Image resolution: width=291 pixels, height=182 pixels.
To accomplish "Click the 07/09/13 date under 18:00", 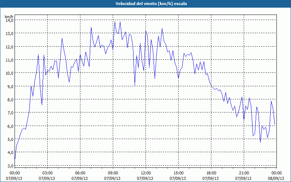I will [211, 178].
